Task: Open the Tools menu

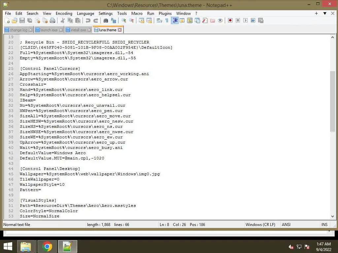Action: (x=122, y=13)
